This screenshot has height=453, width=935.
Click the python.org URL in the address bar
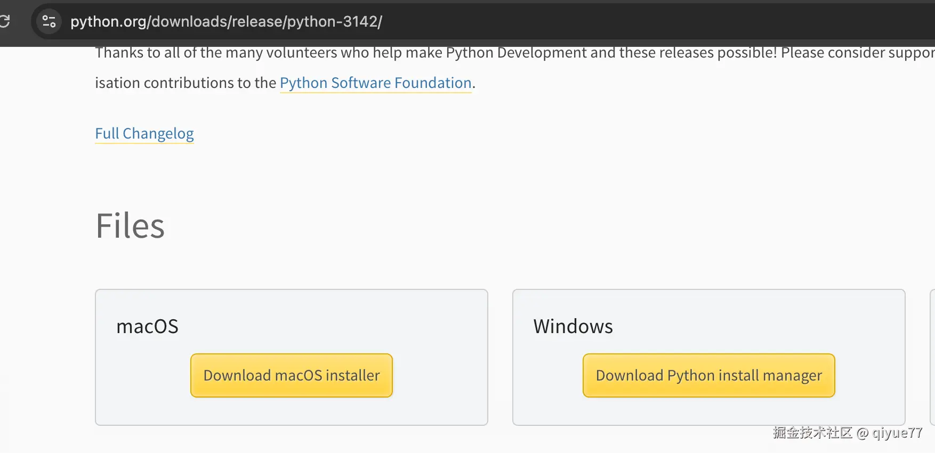pos(226,21)
